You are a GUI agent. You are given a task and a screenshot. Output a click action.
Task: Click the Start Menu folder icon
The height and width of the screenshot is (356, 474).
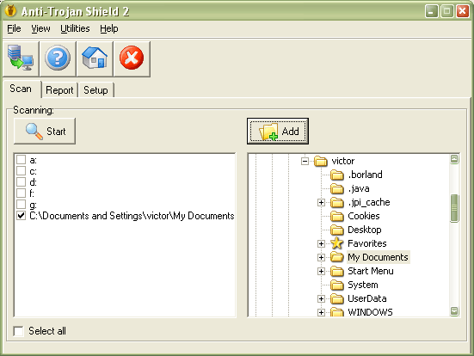tap(336, 271)
